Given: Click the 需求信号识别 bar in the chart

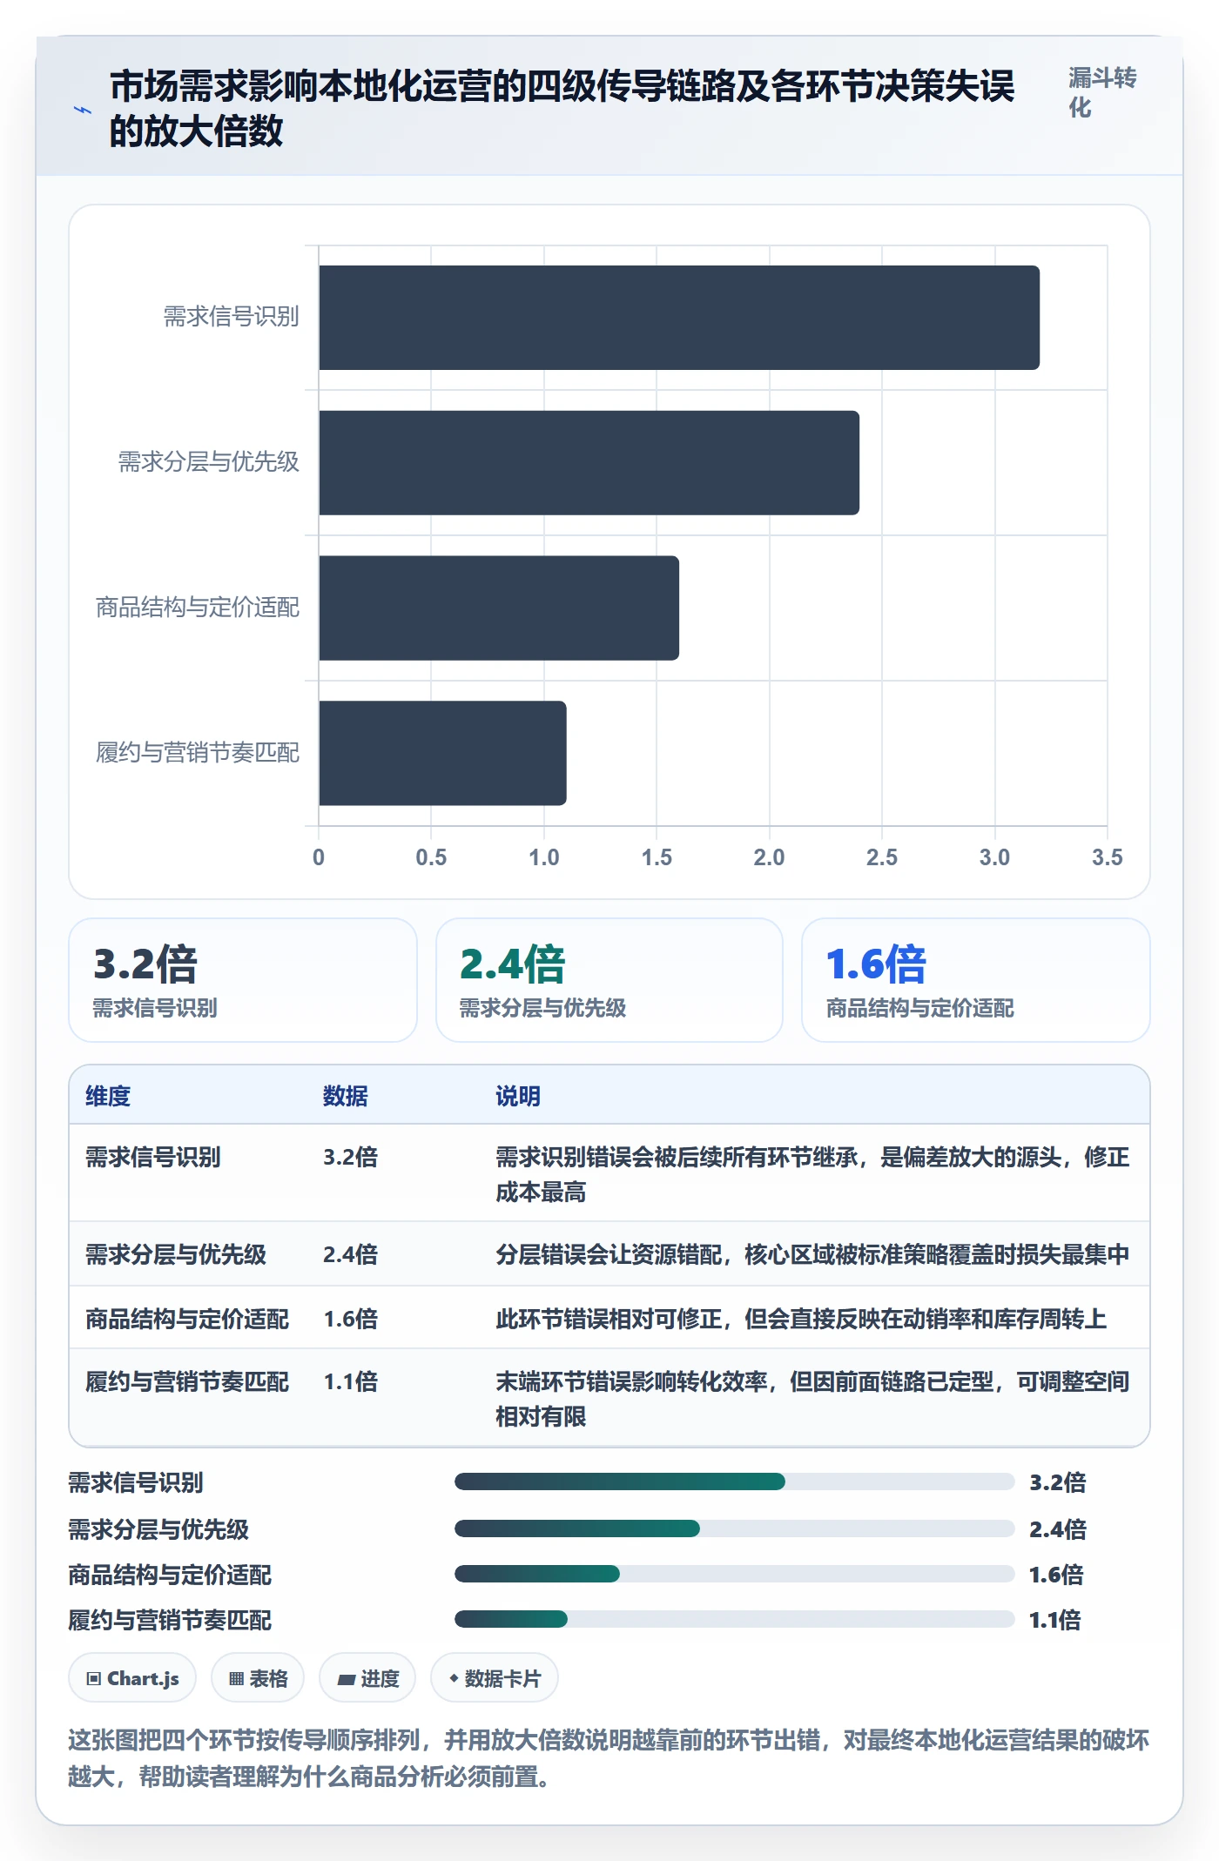Looking at the screenshot, I should coord(679,318).
